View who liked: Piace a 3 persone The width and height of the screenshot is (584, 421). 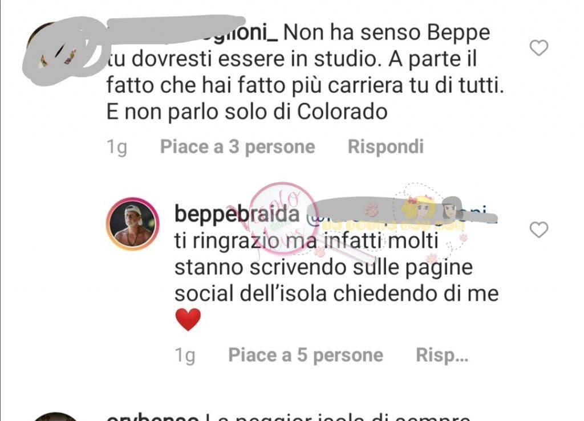point(238,146)
